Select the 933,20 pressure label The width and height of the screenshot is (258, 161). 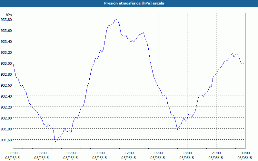point(6,52)
